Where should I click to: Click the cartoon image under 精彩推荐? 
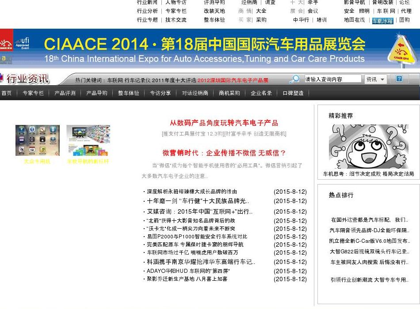pos(369,147)
